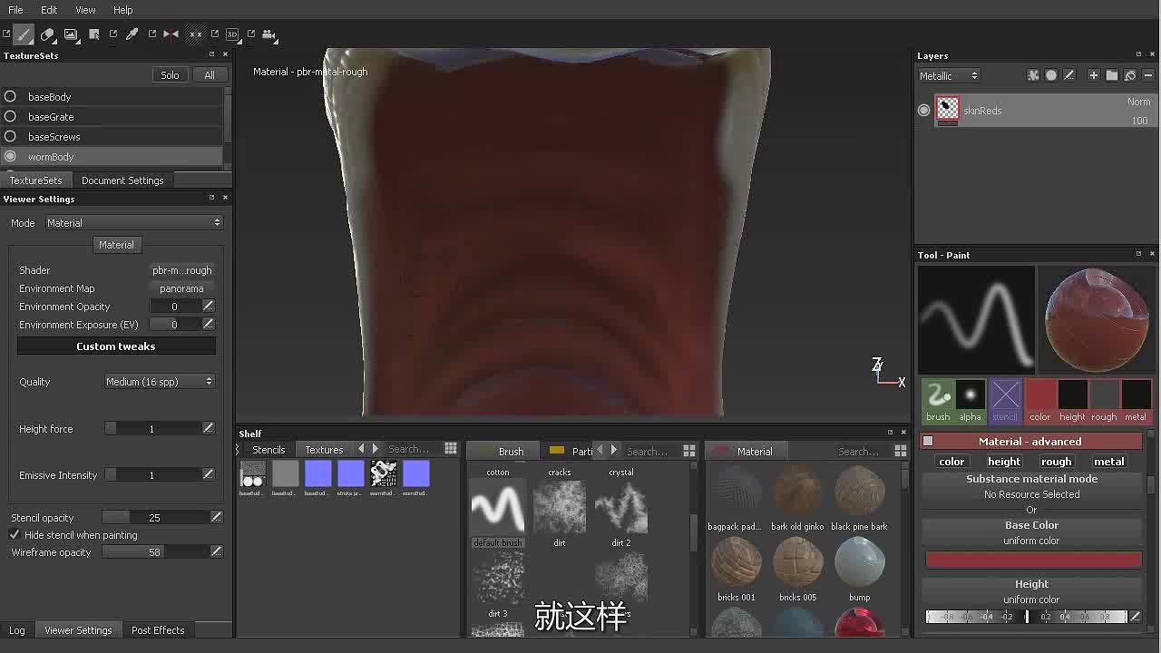Select the Projection image tool

[71, 34]
